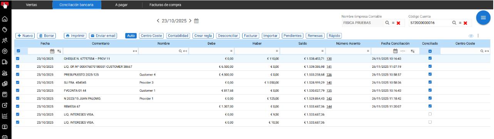Open the calendar icon in the Fecha Conciliación filter
The image size is (494, 139).
point(395,51)
